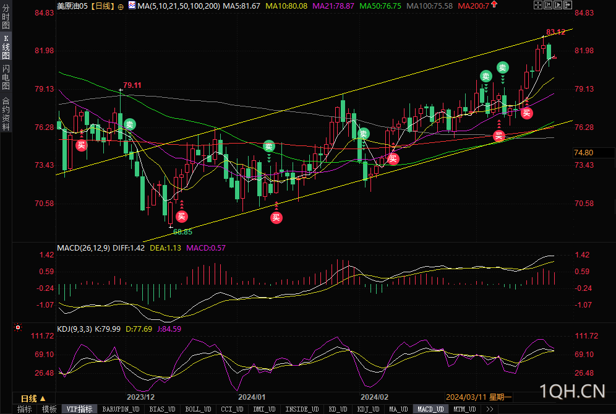Click the 2024/01 timeline label
Image resolution: width=616 pixels, height=414 pixels.
[252, 397]
